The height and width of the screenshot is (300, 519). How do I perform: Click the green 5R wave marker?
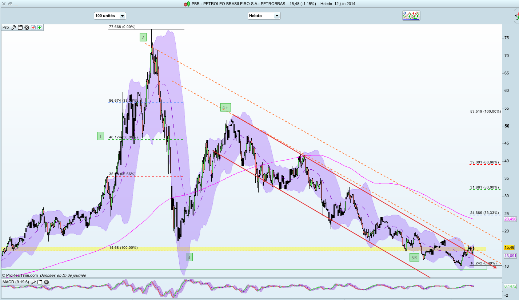(x=414, y=258)
